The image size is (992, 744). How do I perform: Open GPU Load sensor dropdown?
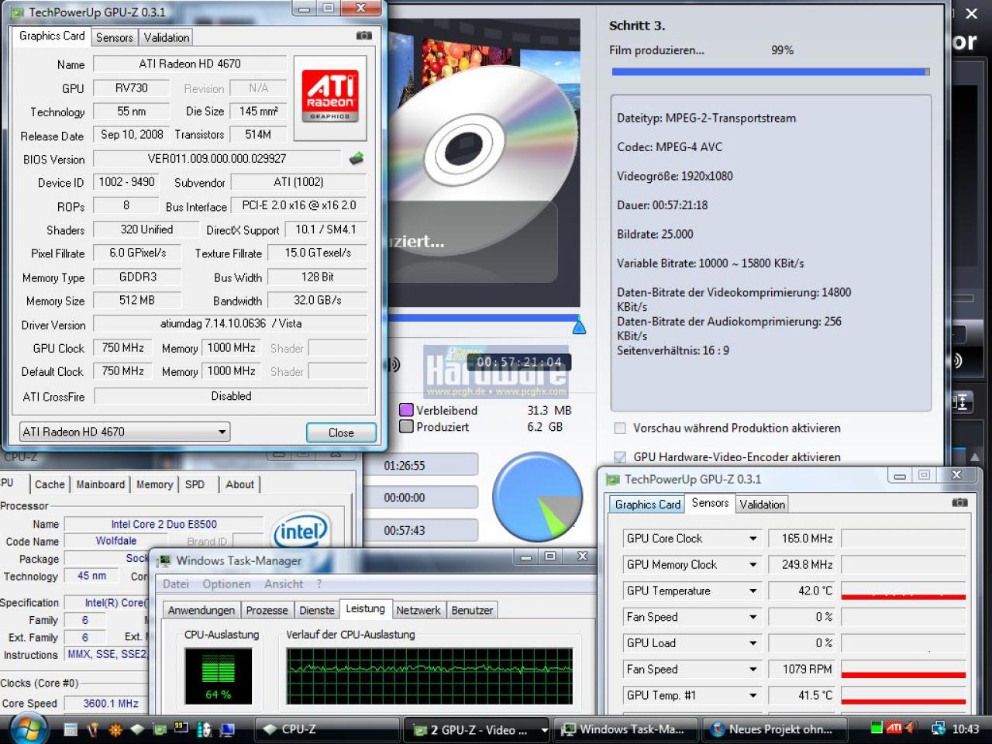753,643
